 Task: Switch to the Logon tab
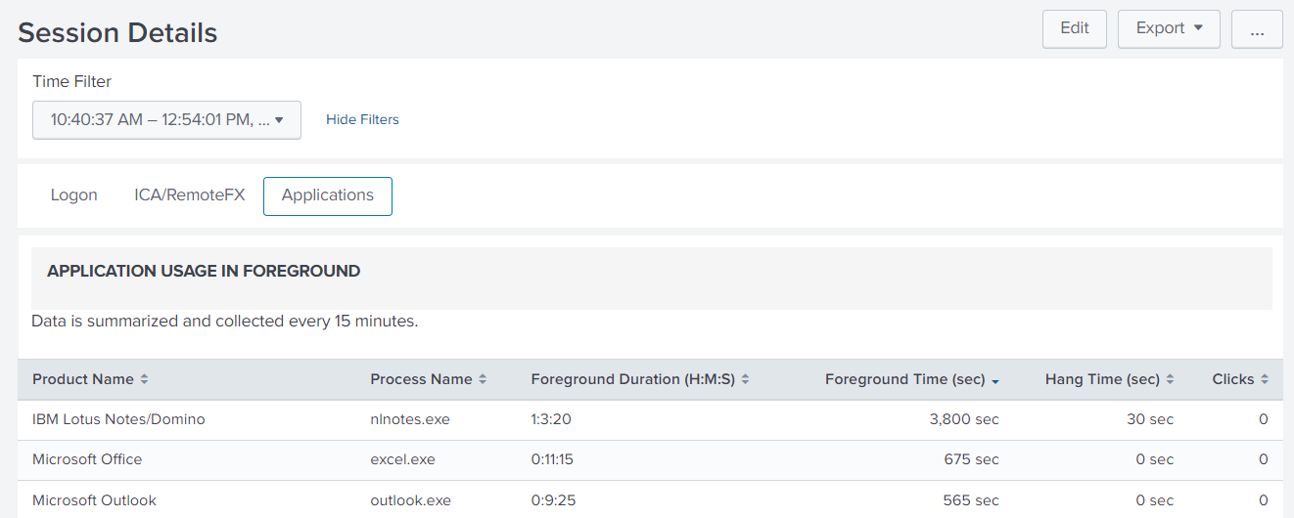pyautogui.click(x=74, y=195)
